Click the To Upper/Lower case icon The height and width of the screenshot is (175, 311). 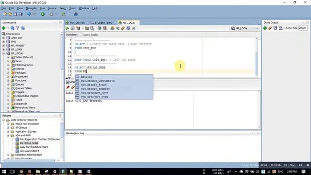click(x=118, y=28)
